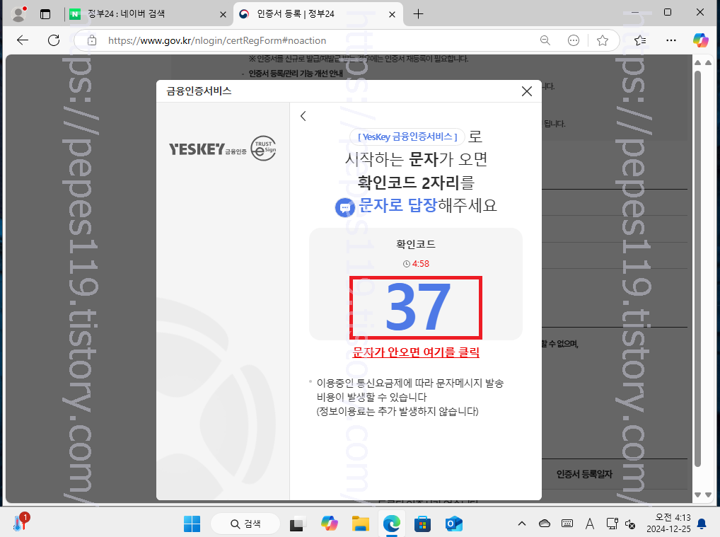Open the weather widget on taskbar
The width and height of the screenshot is (720, 537).
21,523
